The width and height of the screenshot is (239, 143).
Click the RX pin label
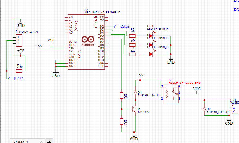102,17
